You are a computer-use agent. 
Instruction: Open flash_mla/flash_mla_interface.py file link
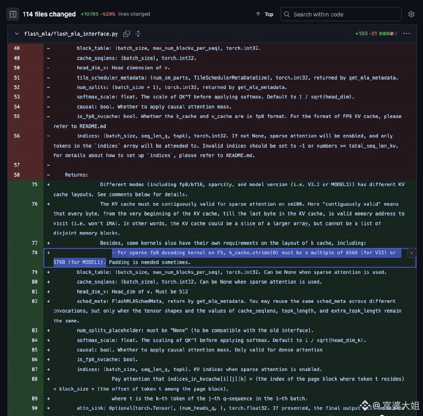[71, 34]
